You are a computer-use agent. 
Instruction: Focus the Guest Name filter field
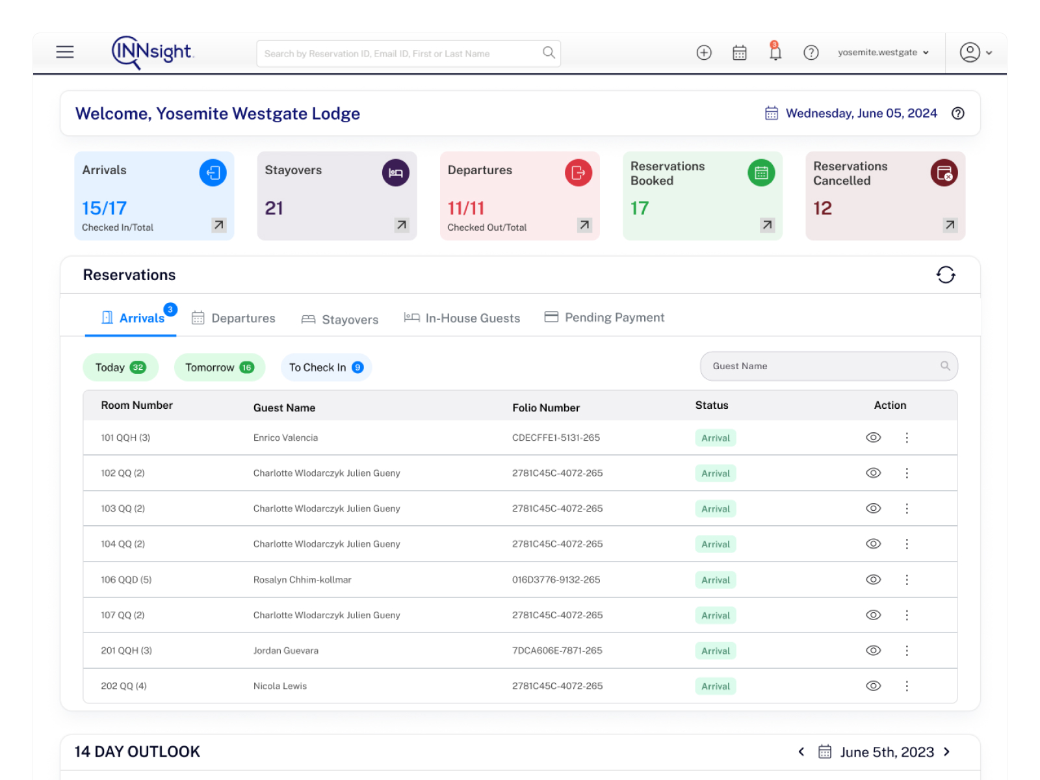pyautogui.click(x=829, y=366)
